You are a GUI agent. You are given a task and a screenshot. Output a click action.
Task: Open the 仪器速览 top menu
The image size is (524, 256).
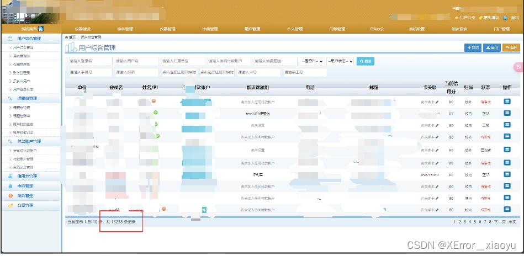82,29
